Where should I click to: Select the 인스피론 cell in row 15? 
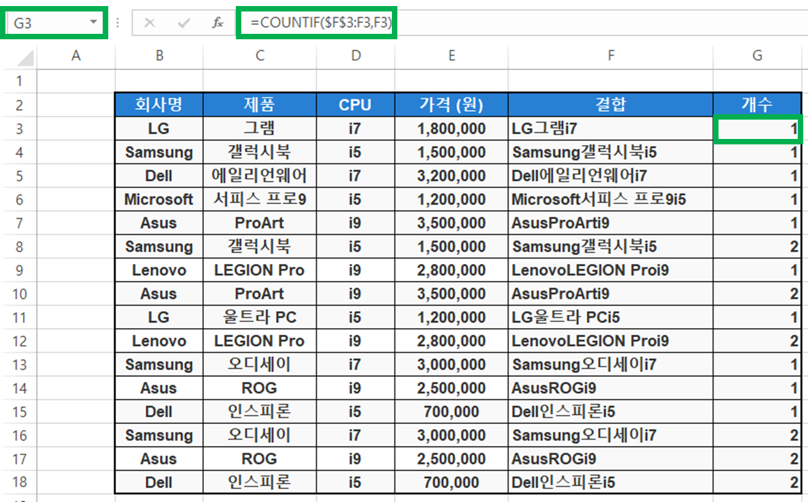click(260, 412)
